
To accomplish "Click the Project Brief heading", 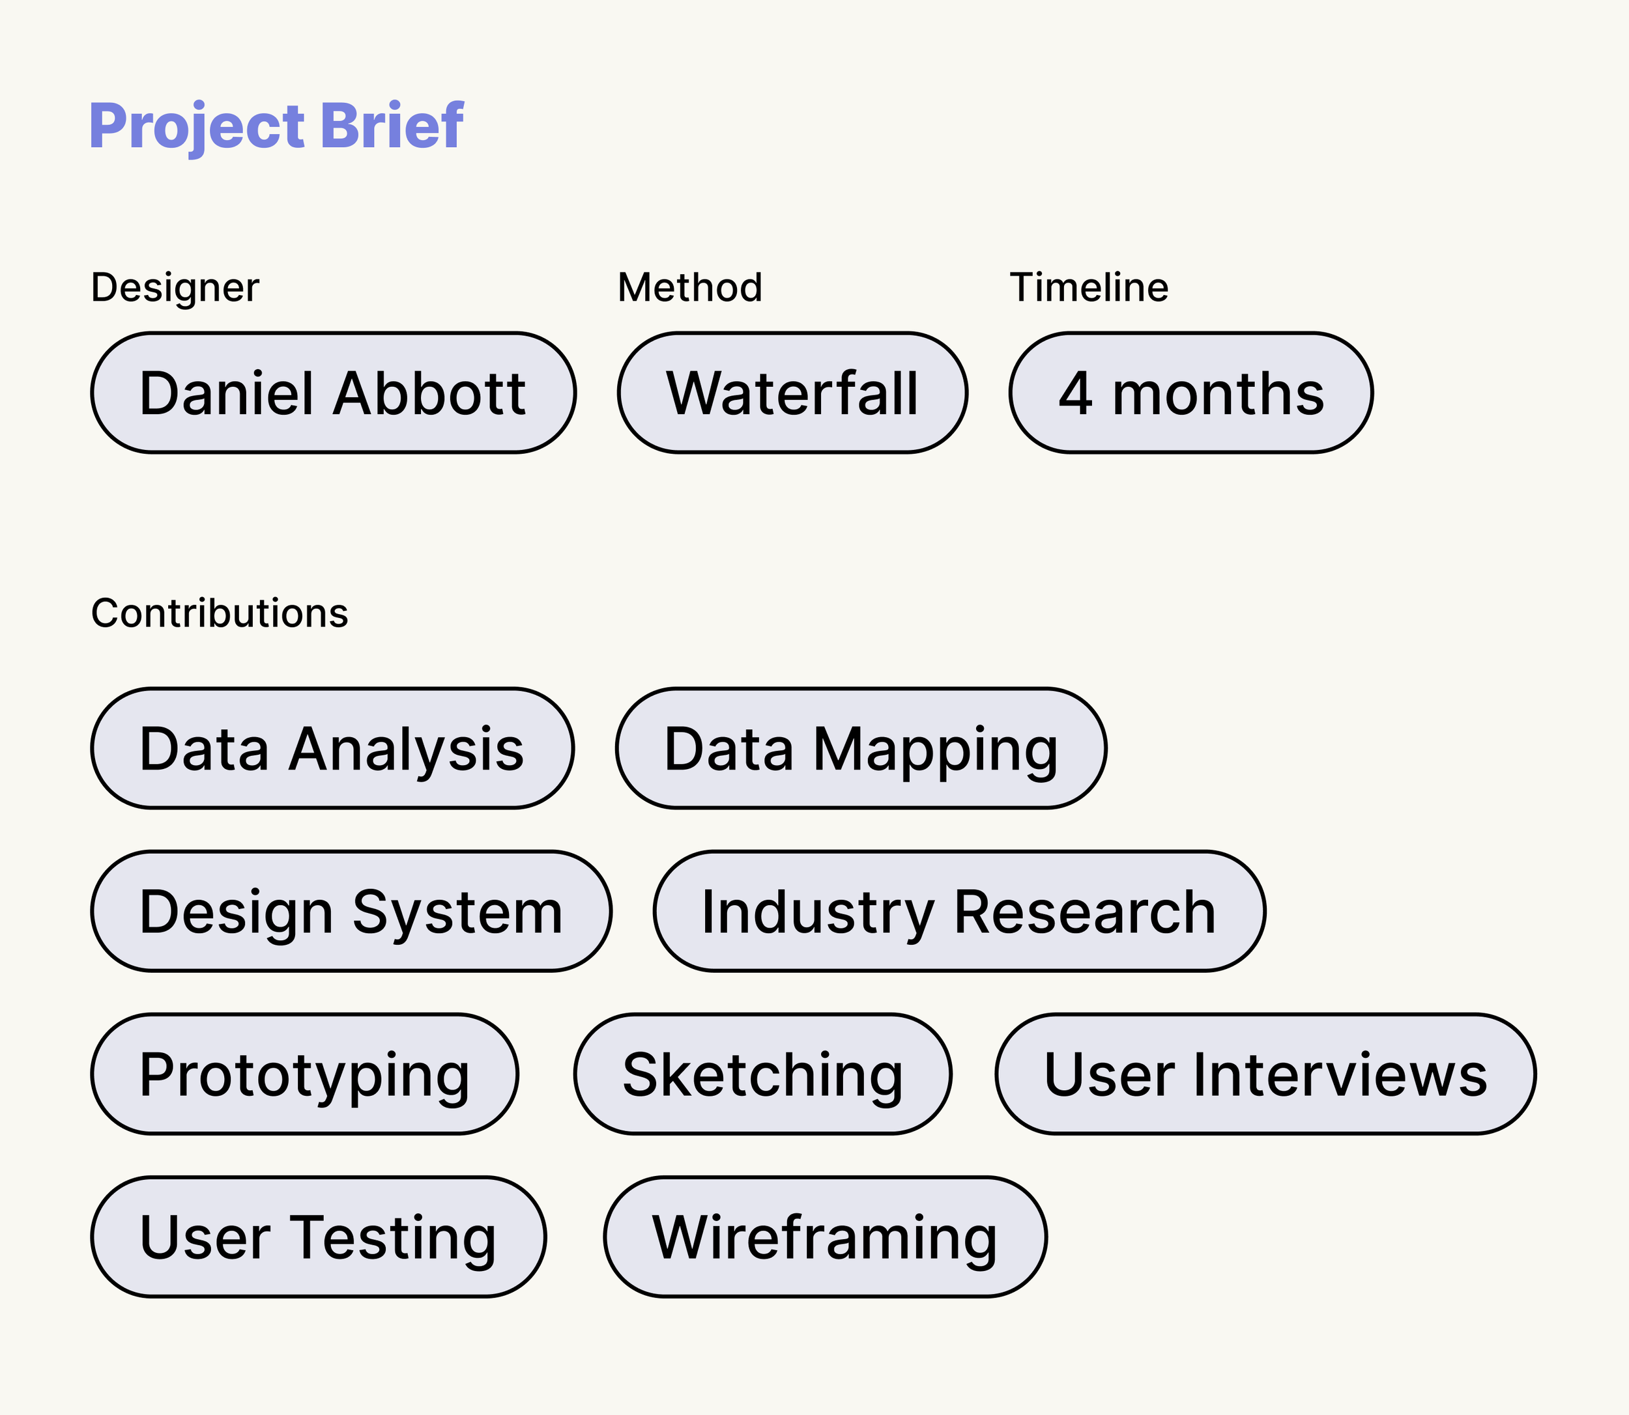I will (x=276, y=126).
